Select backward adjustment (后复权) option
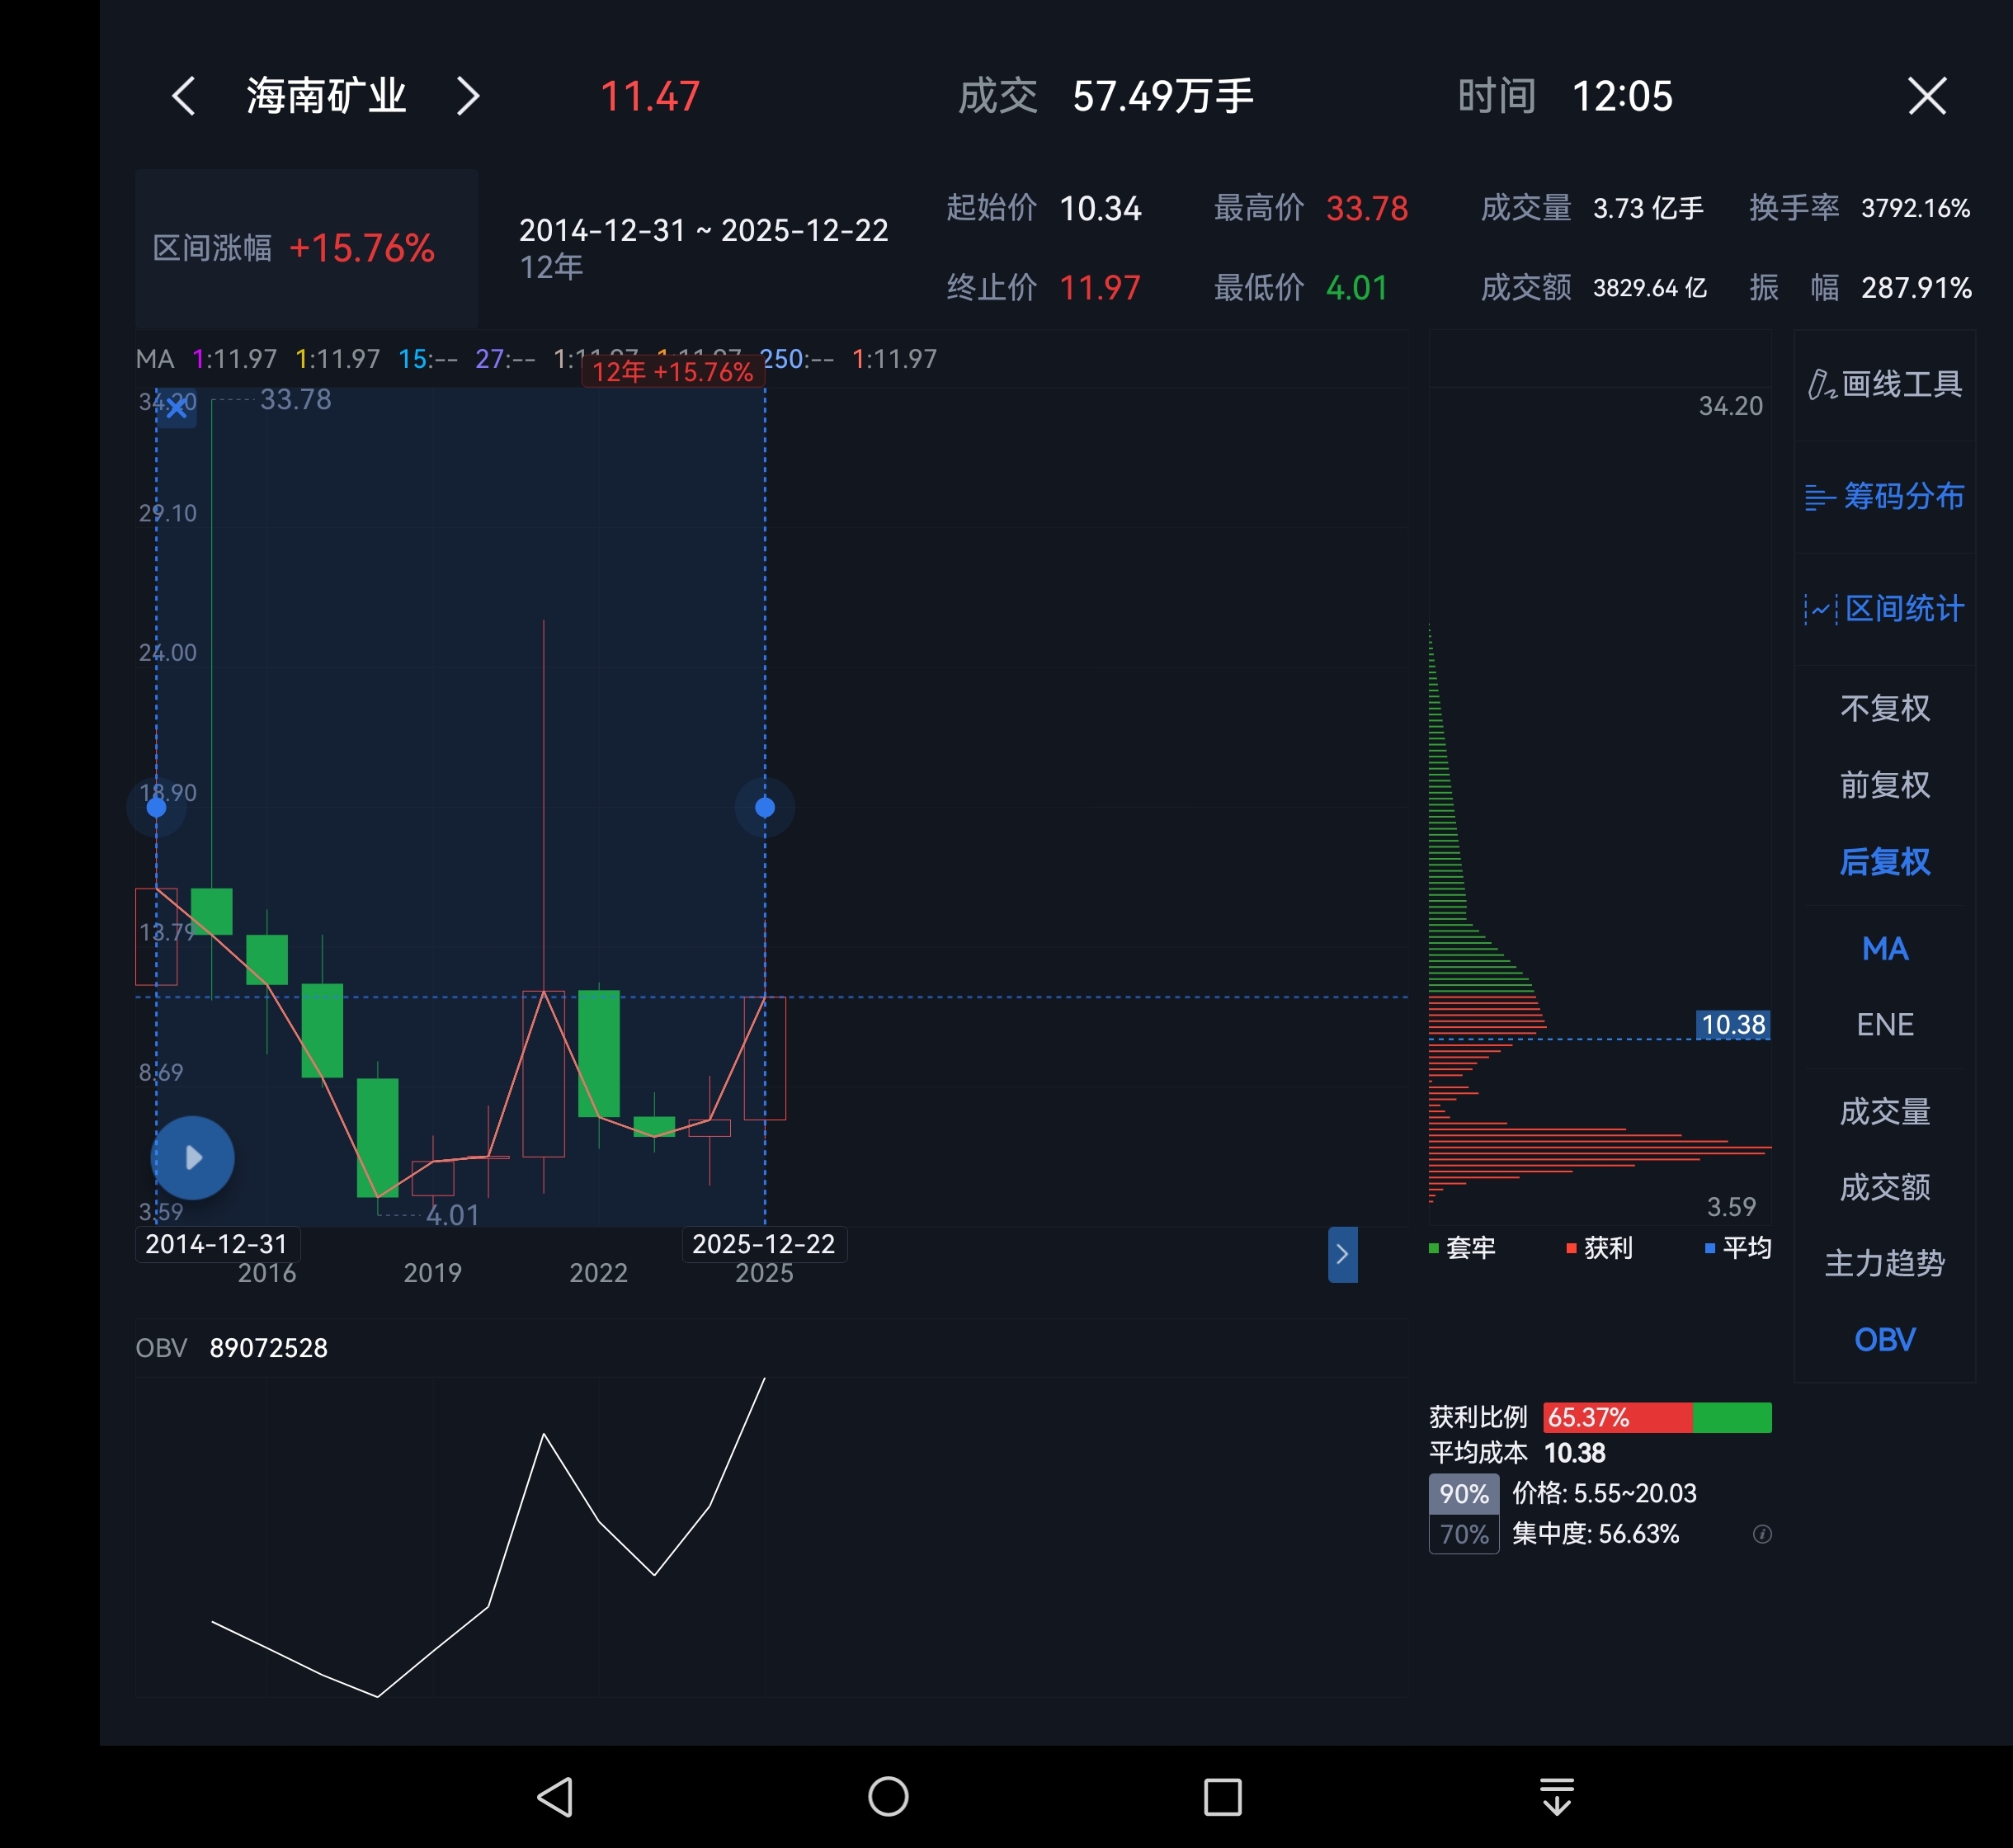This screenshot has width=2013, height=1848. [x=1884, y=862]
